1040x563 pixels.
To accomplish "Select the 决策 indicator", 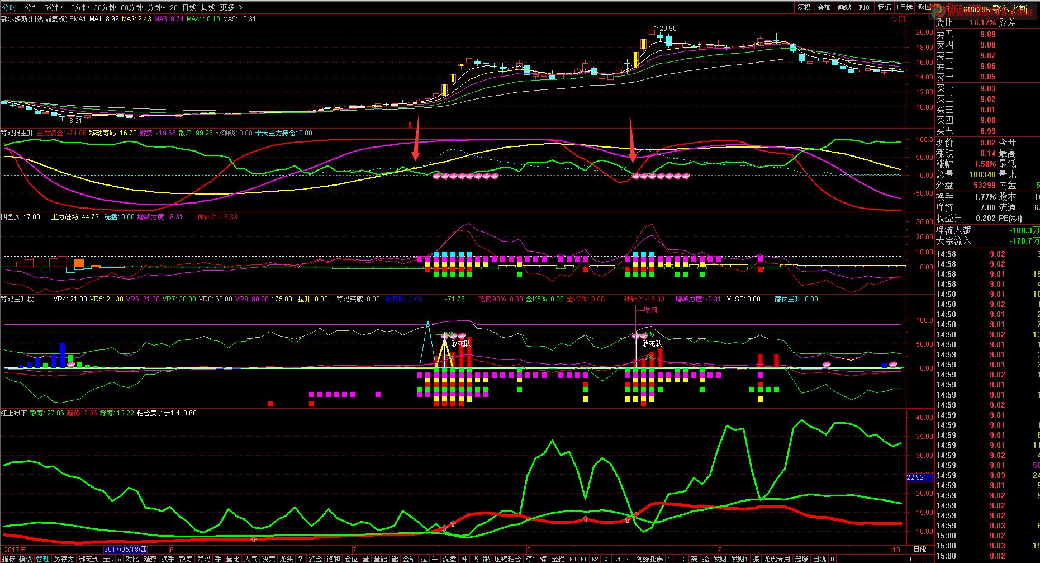I will [x=268, y=559].
